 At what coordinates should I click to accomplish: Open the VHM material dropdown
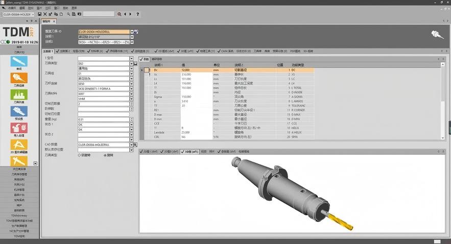point(131,99)
